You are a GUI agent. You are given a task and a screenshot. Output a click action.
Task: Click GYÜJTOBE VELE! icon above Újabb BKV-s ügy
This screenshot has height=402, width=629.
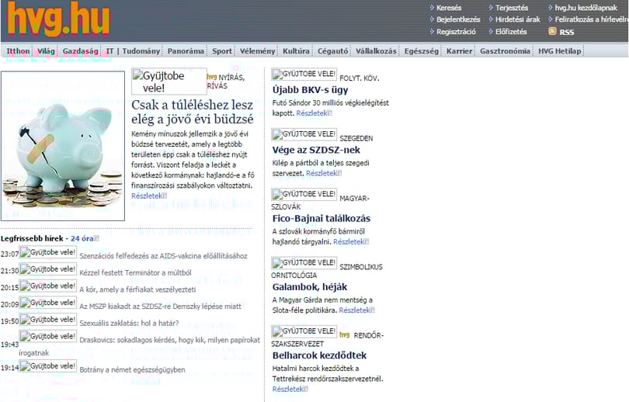[304, 75]
